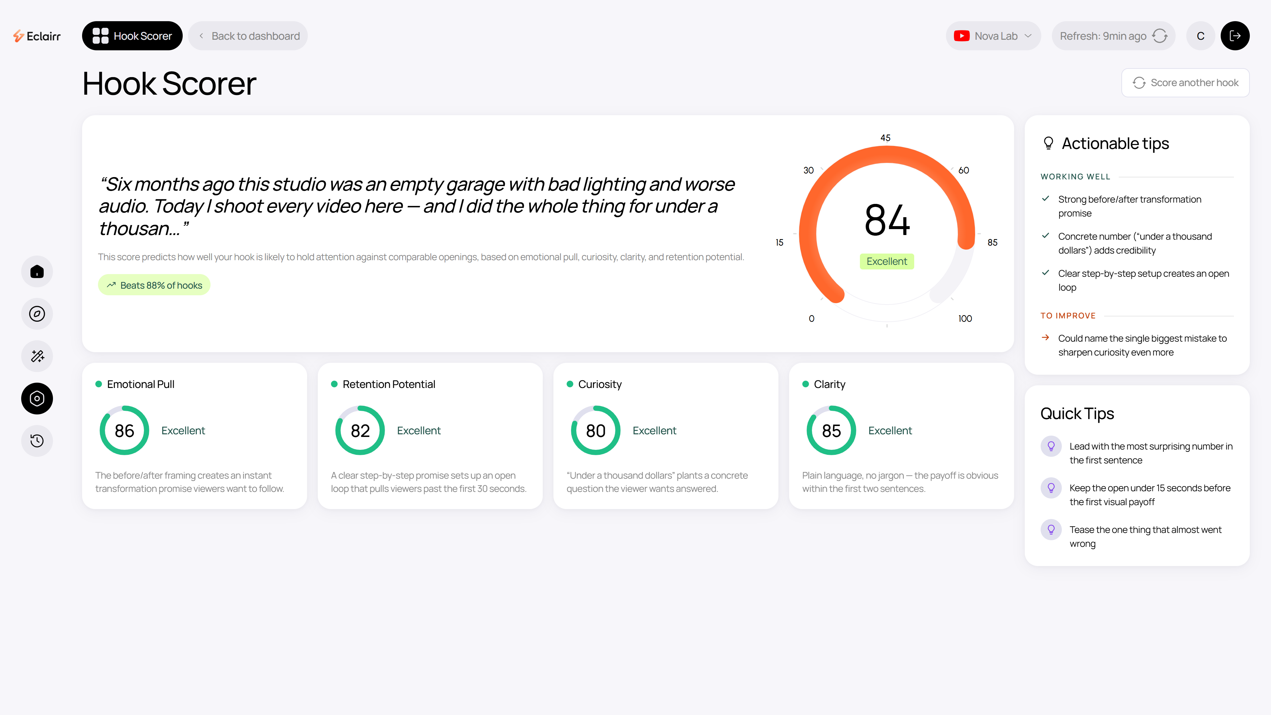
Task: Open the Nova Lab channel dropdown
Action: pos(993,35)
